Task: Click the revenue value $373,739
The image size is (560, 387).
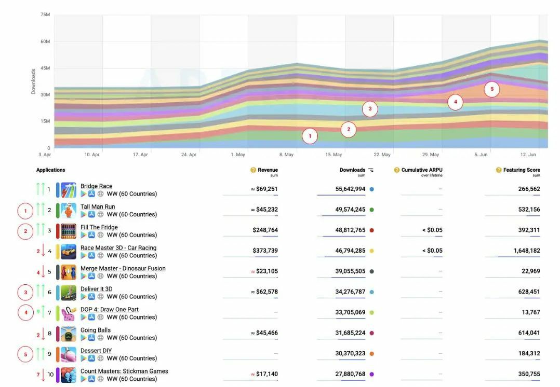Action: pyautogui.click(x=265, y=251)
